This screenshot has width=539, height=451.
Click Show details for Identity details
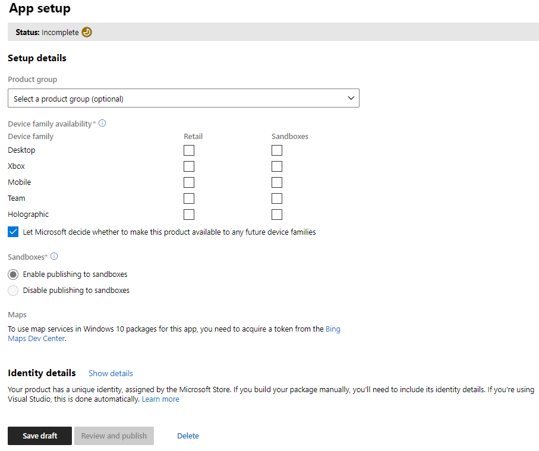[x=111, y=373]
